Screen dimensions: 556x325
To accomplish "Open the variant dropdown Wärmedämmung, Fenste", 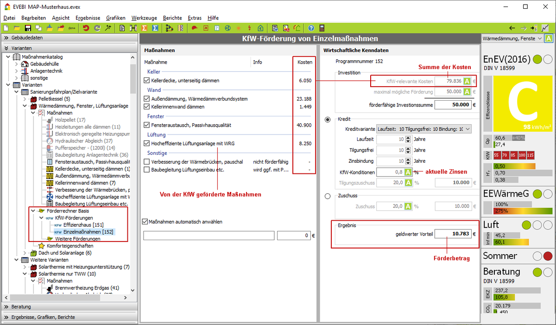I will (513, 38).
